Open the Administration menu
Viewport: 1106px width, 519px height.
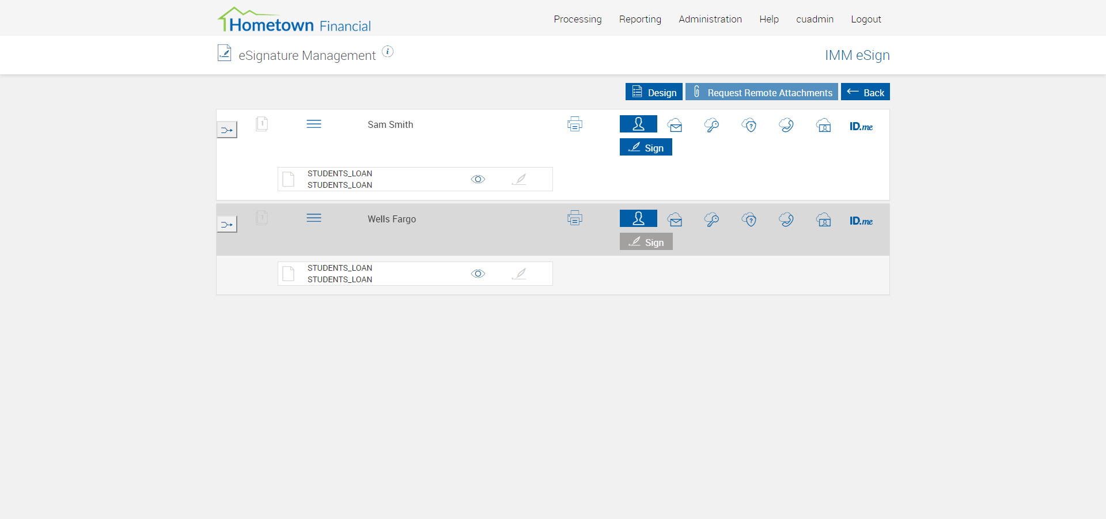[710, 19]
